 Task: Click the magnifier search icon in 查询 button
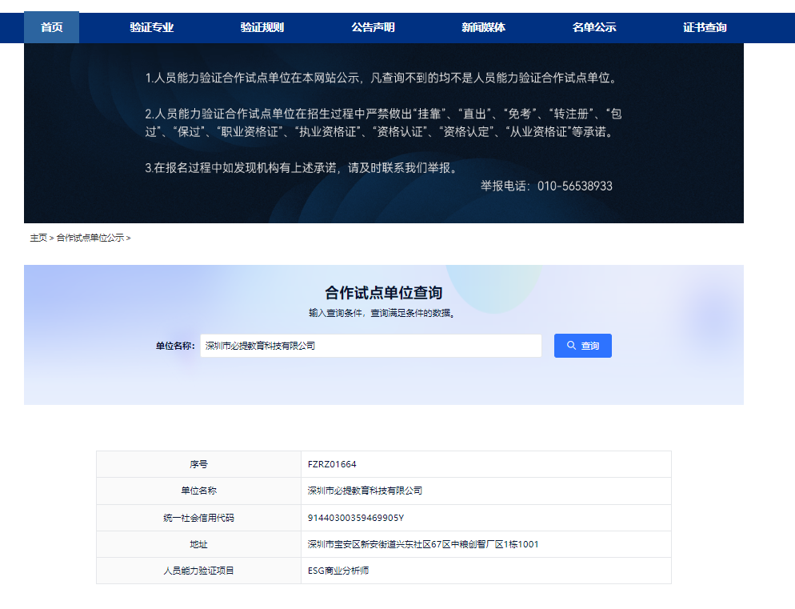(x=569, y=345)
